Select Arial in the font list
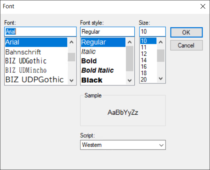210x170 pixels. point(36,42)
